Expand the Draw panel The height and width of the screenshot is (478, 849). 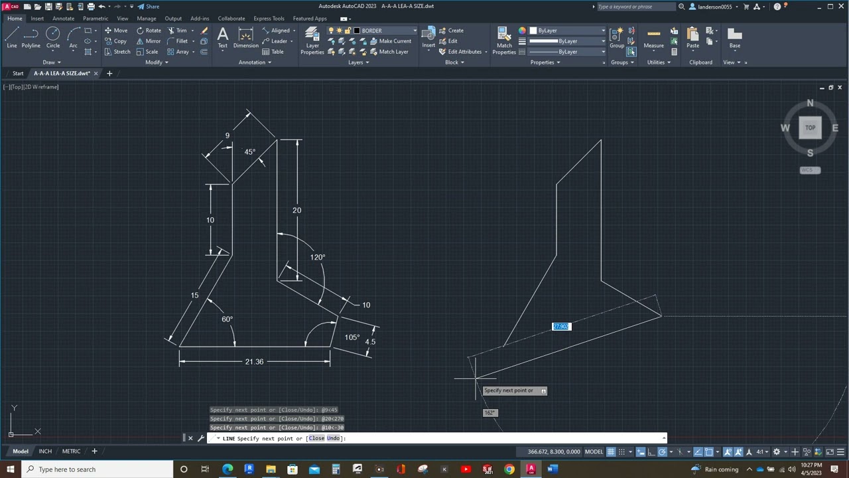(52, 62)
